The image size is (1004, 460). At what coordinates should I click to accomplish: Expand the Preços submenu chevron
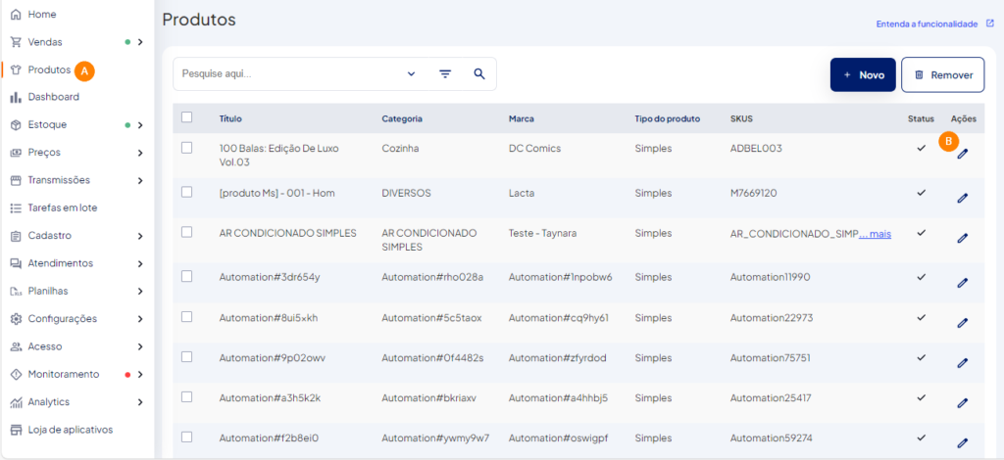pyautogui.click(x=140, y=153)
